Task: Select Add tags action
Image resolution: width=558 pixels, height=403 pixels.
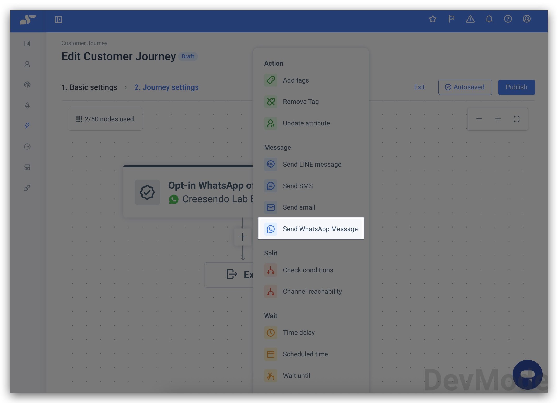Action: pyautogui.click(x=311, y=80)
